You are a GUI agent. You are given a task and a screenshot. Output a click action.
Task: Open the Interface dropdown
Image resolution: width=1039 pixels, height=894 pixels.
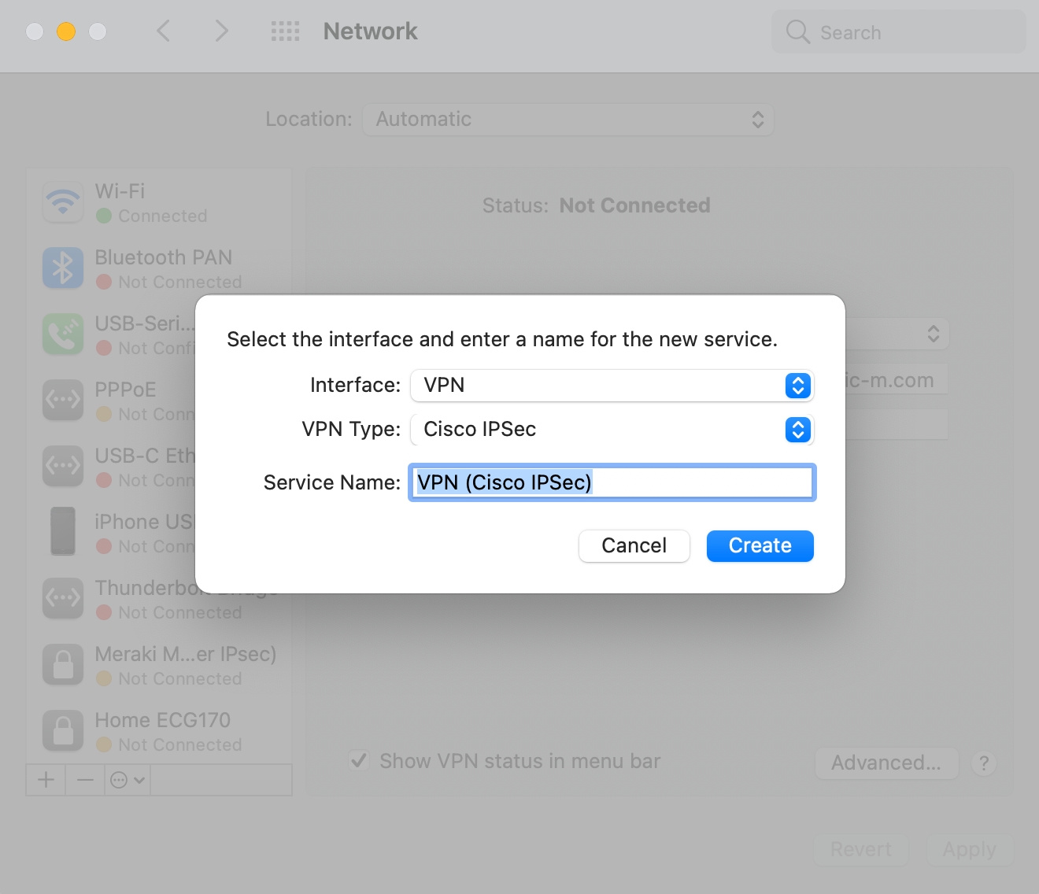pyautogui.click(x=612, y=386)
